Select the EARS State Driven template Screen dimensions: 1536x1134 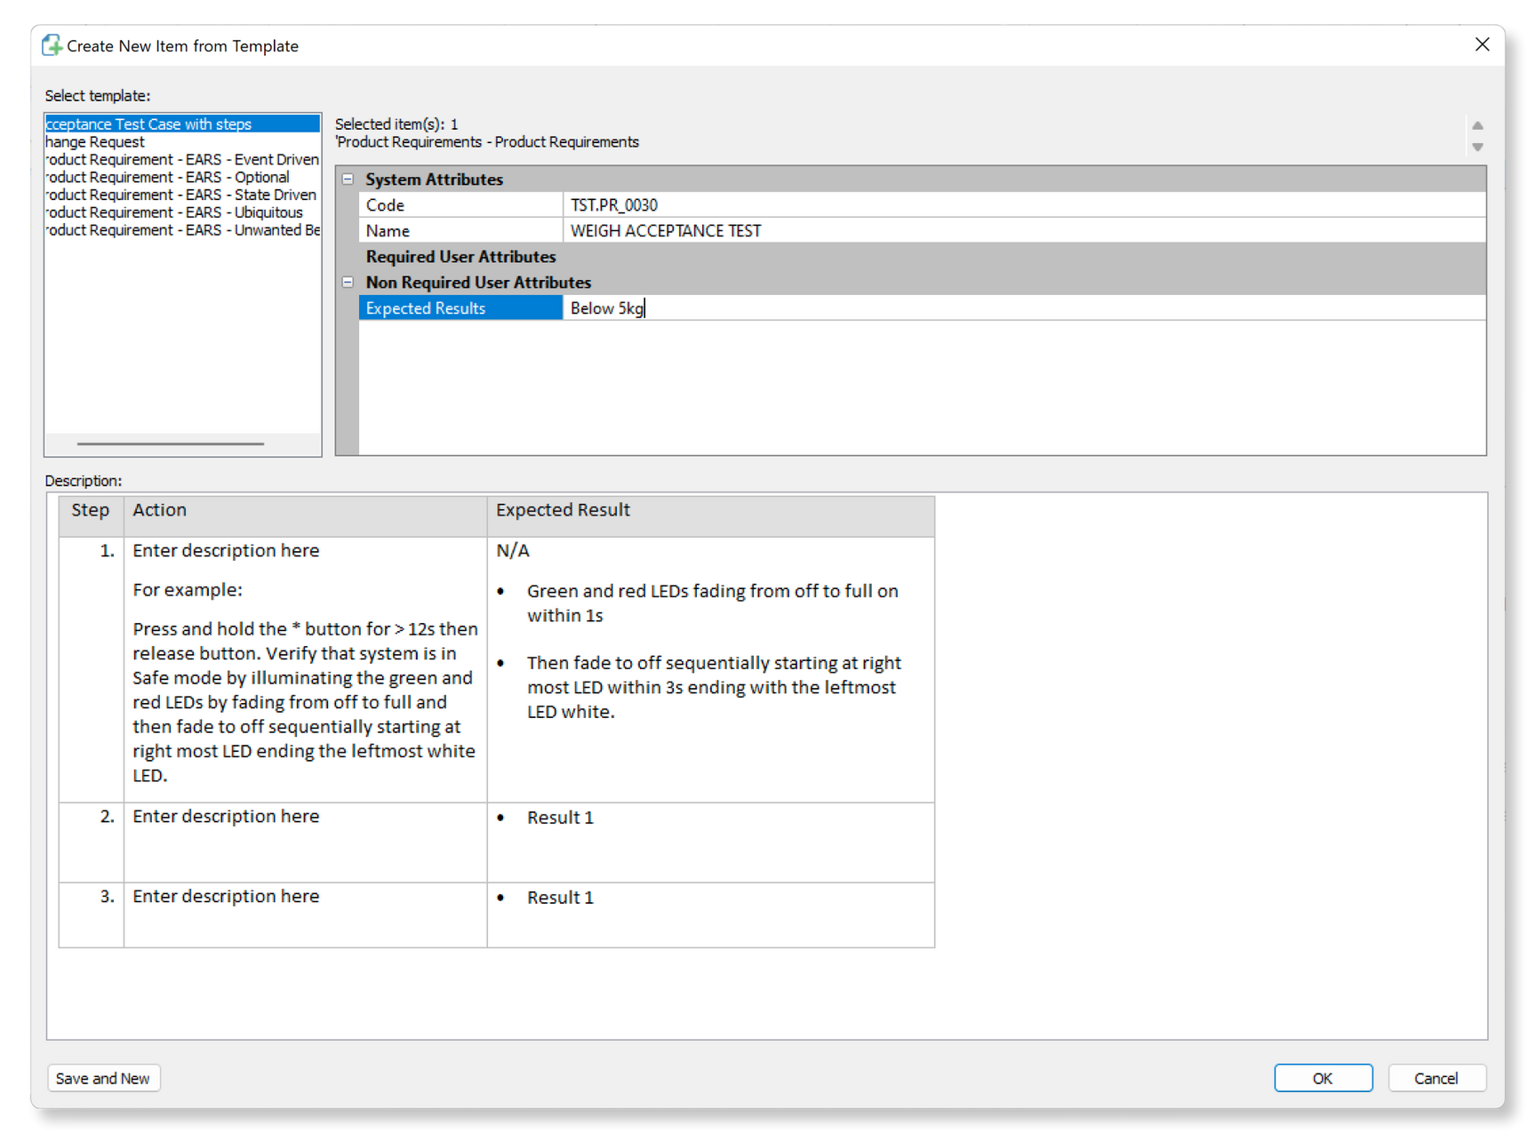click(181, 196)
